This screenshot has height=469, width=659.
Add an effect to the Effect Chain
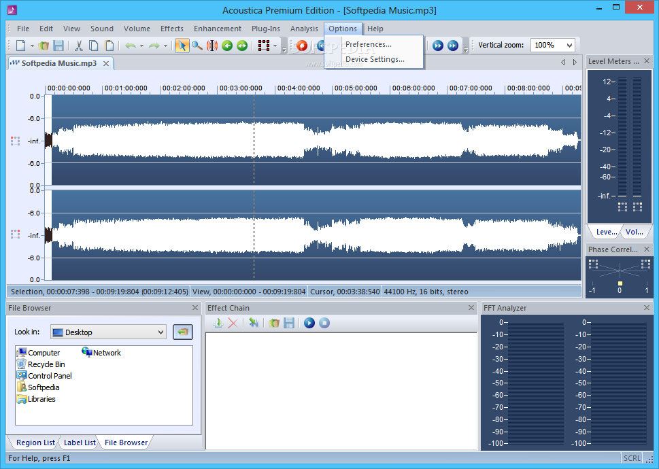pos(218,323)
